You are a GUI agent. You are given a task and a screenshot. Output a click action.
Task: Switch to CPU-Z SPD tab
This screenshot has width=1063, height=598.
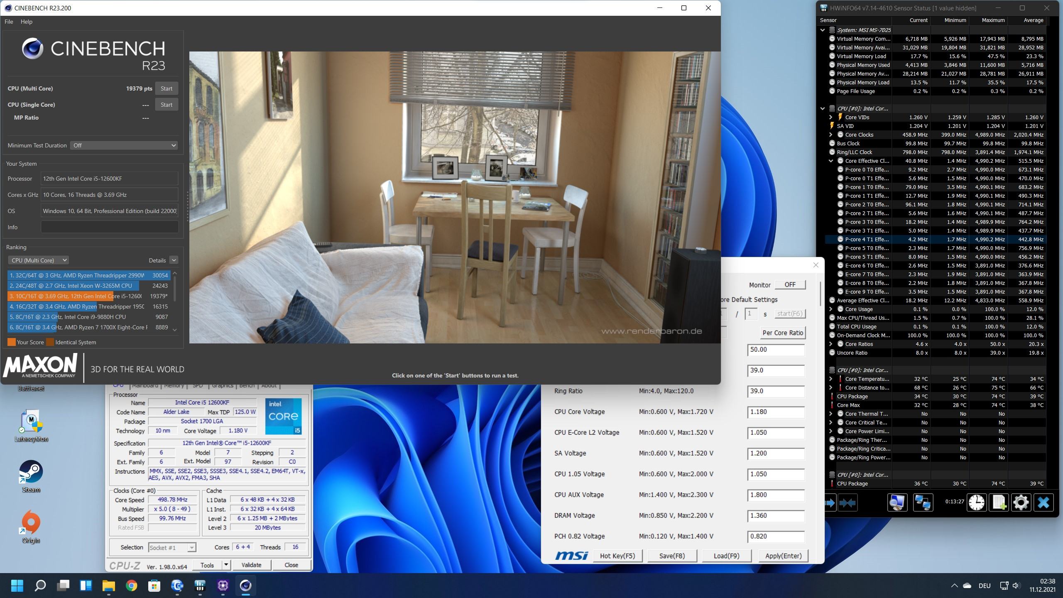tap(198, 386)
